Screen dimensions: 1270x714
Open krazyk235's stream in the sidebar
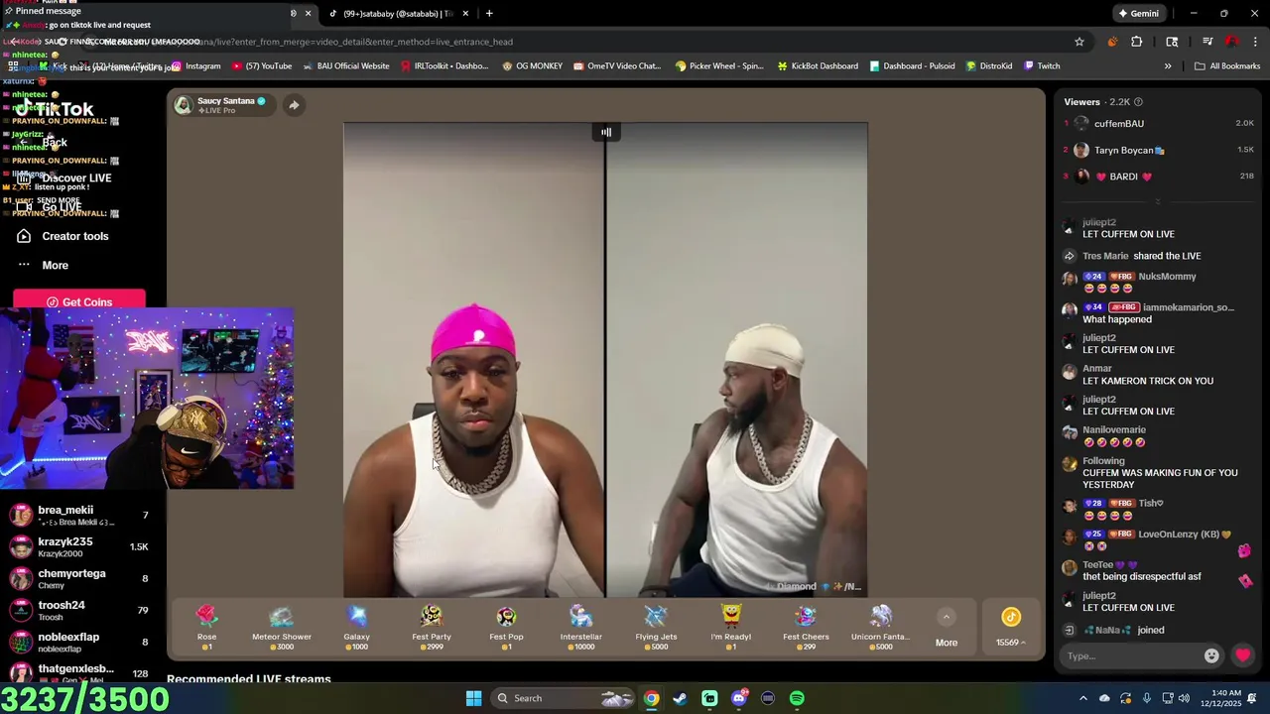(x=79, y=547)
